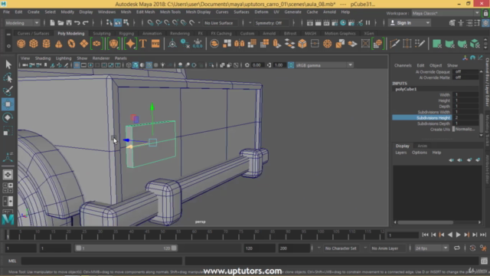Activate the Select tool in toolbox
This screenshot has height=276, width=490.
pyautogui.click(x=8, y=64)
